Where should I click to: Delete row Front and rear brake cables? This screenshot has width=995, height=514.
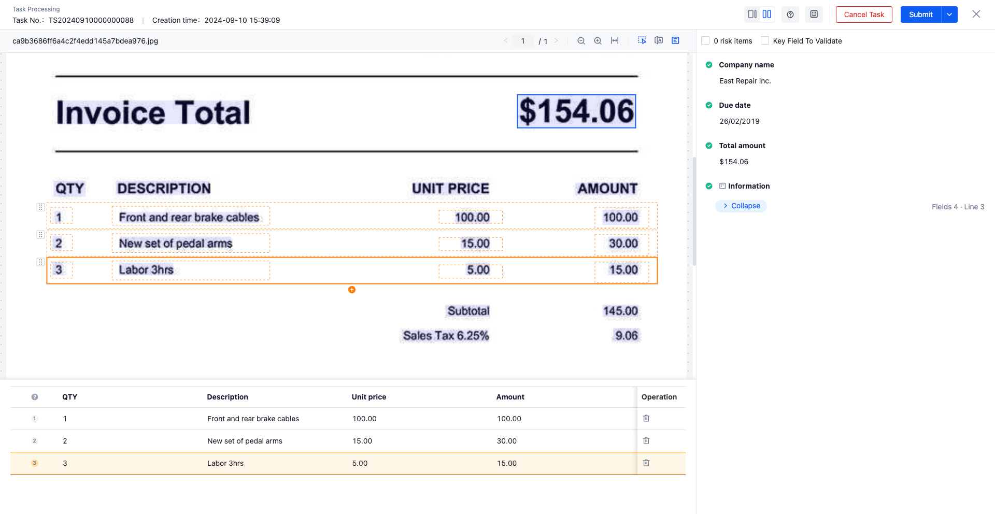[x=646, y=418]
